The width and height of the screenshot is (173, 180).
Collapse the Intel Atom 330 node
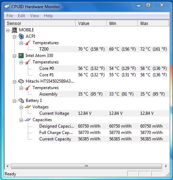[x=14, y=56]
